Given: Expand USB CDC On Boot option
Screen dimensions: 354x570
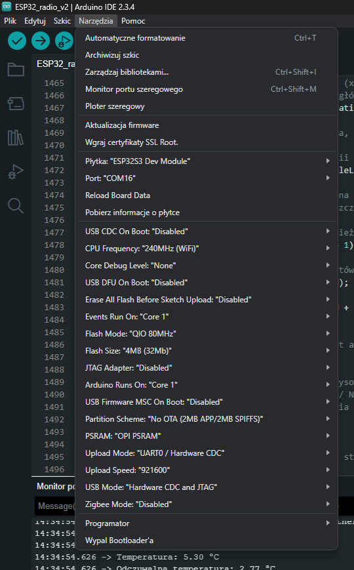Looking at the screenshot, I should (x=206, y=231).
